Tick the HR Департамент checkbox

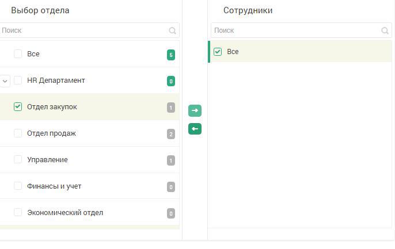[x=18, y=81]
